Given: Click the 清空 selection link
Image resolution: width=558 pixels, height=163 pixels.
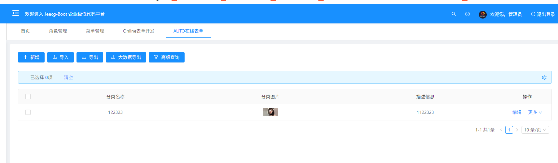Looking at the screenshot, I should (x=68, y=77).
